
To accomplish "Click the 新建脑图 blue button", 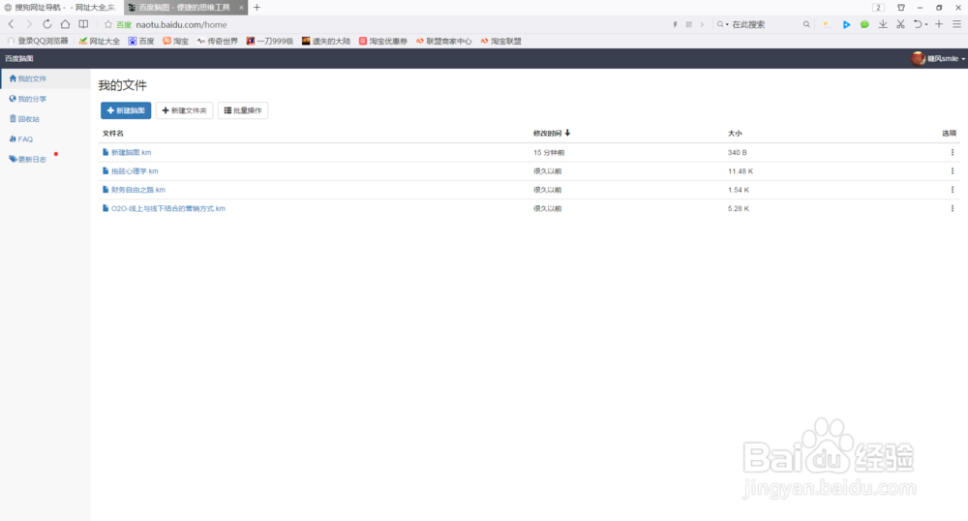I will (x=126, y=110).
